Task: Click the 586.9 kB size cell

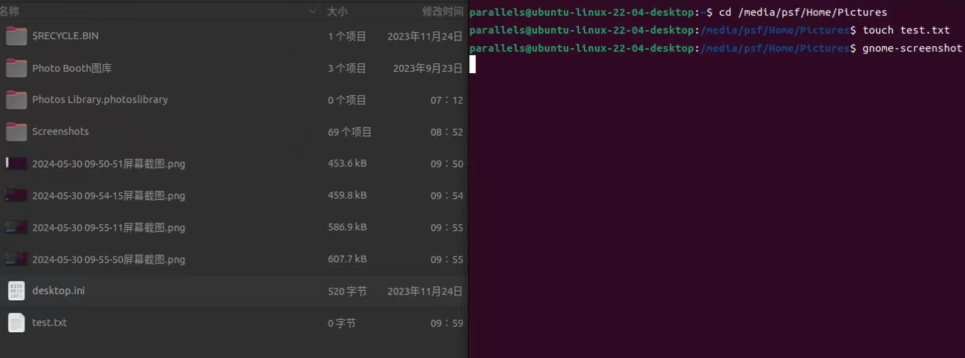Action: click(347, 228)
